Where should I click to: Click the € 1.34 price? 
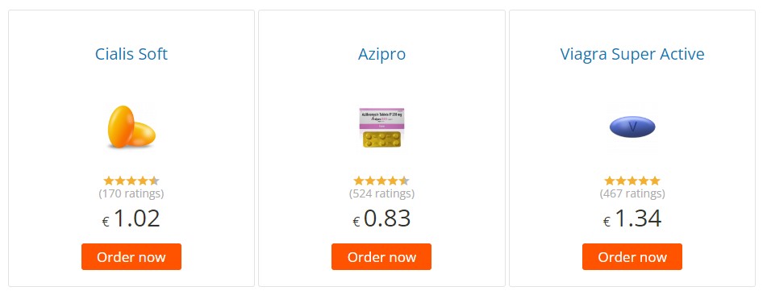pos(632,218)
